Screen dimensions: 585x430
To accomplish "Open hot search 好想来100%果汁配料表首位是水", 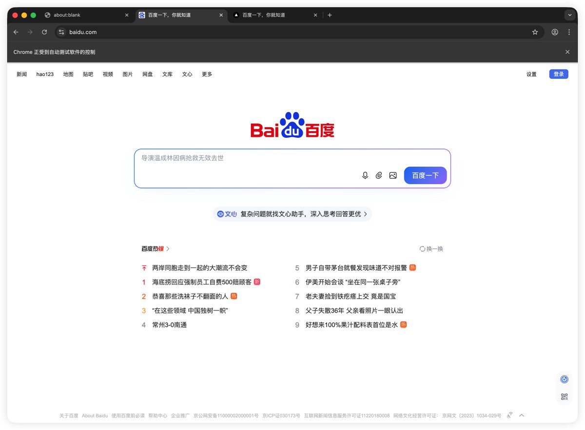I will [352, 325].
